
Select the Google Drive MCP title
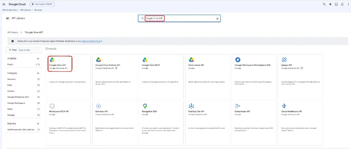151,65
